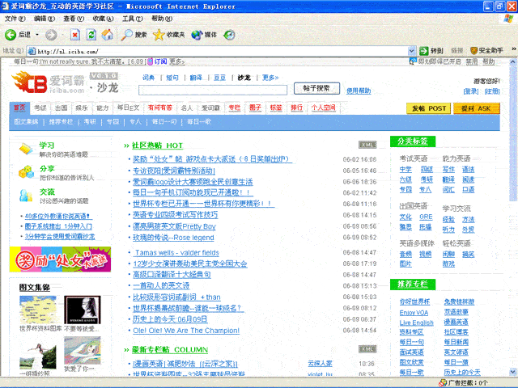518x388 pixels.
Task: Open the GRE tag link
Action: coord(426,217)
